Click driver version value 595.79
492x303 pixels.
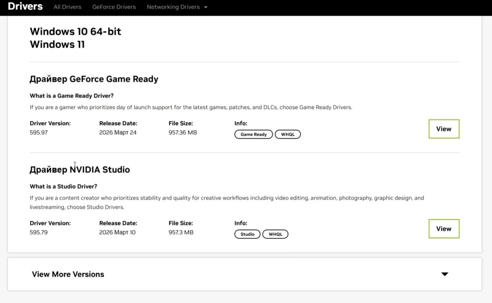point(39,232)
